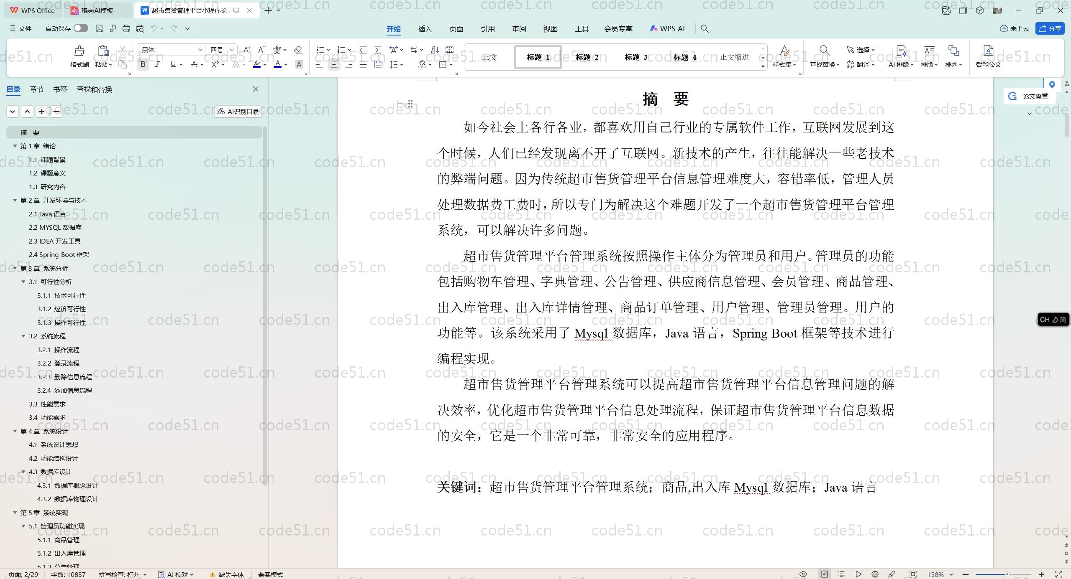Viewport: 1071px width, 579px height.
Task: Toggle the eye protection mode icon
Action: click(x=803, y=574)
